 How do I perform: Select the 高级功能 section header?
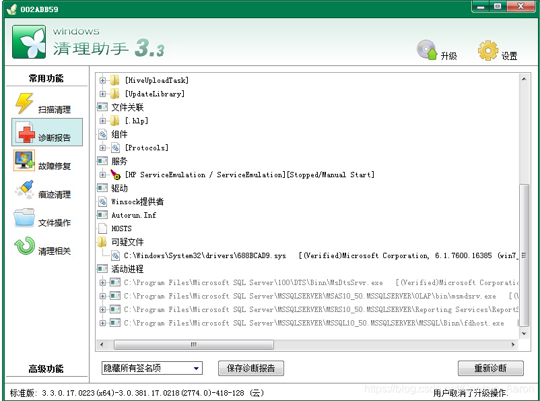[46, 369]
